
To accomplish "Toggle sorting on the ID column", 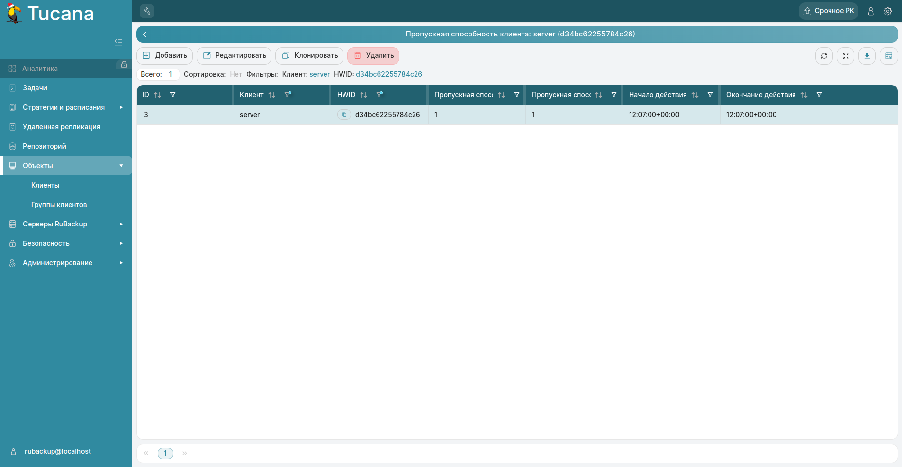I will click(x=158, y=95).
